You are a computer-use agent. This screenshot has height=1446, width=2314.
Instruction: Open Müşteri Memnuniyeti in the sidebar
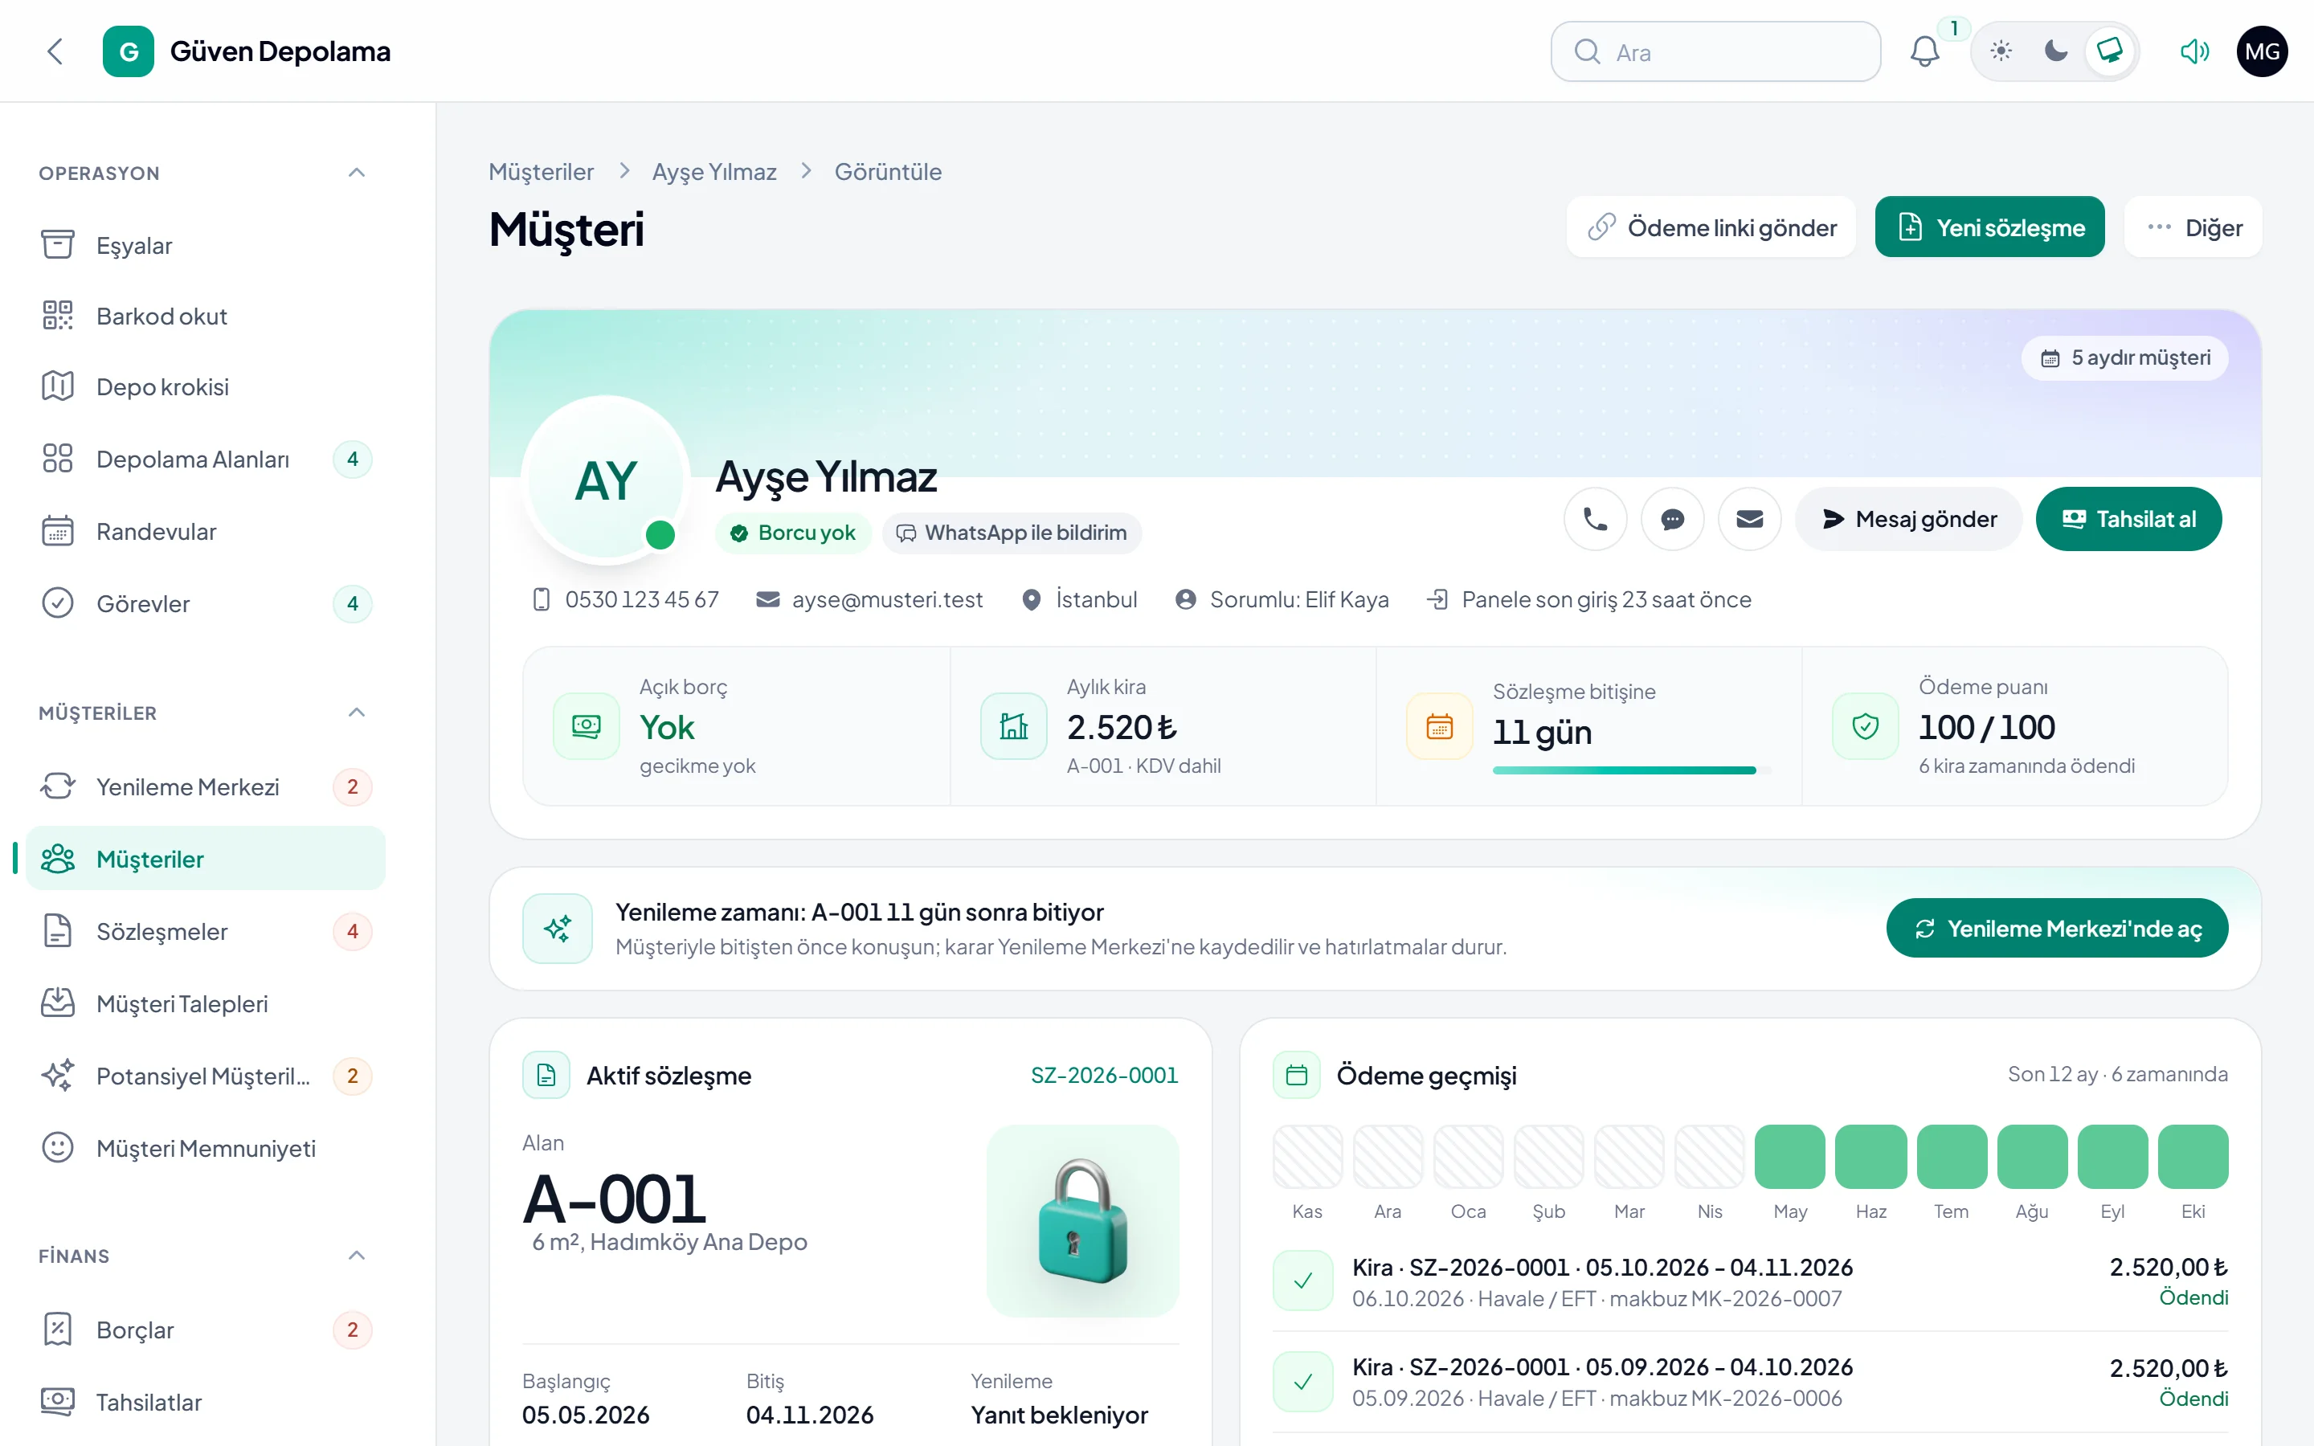(206, 1149)
